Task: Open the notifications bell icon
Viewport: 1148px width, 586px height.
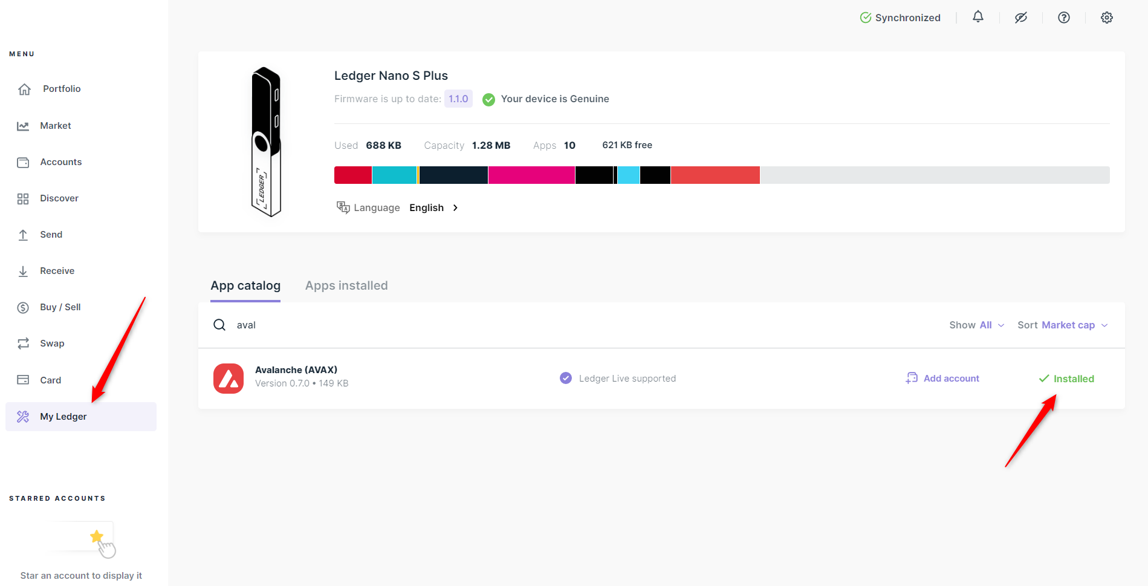Action: click(978, 17)
